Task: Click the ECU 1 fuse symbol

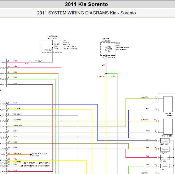Action: pyautogui.click(x=106, y=49)
